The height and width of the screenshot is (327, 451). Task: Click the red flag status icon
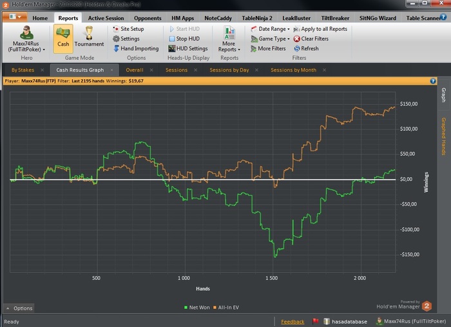click(x=315, y=321)
